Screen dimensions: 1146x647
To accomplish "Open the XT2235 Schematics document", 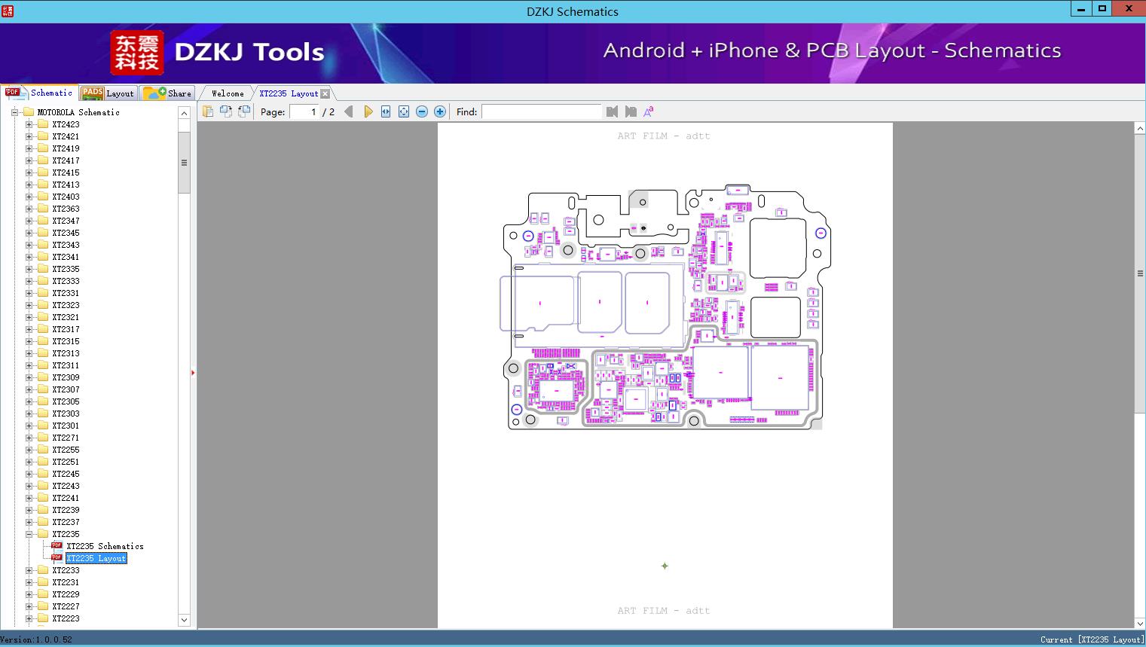I will pos(105,546).
